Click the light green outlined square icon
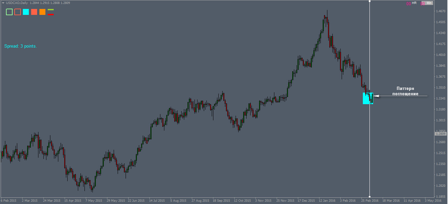Viewport: 448px width, 204px height. click(9, 12)
